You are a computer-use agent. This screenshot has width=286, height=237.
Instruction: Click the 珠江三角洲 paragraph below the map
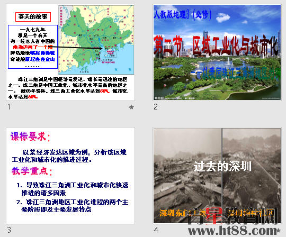tap(68, 88)
